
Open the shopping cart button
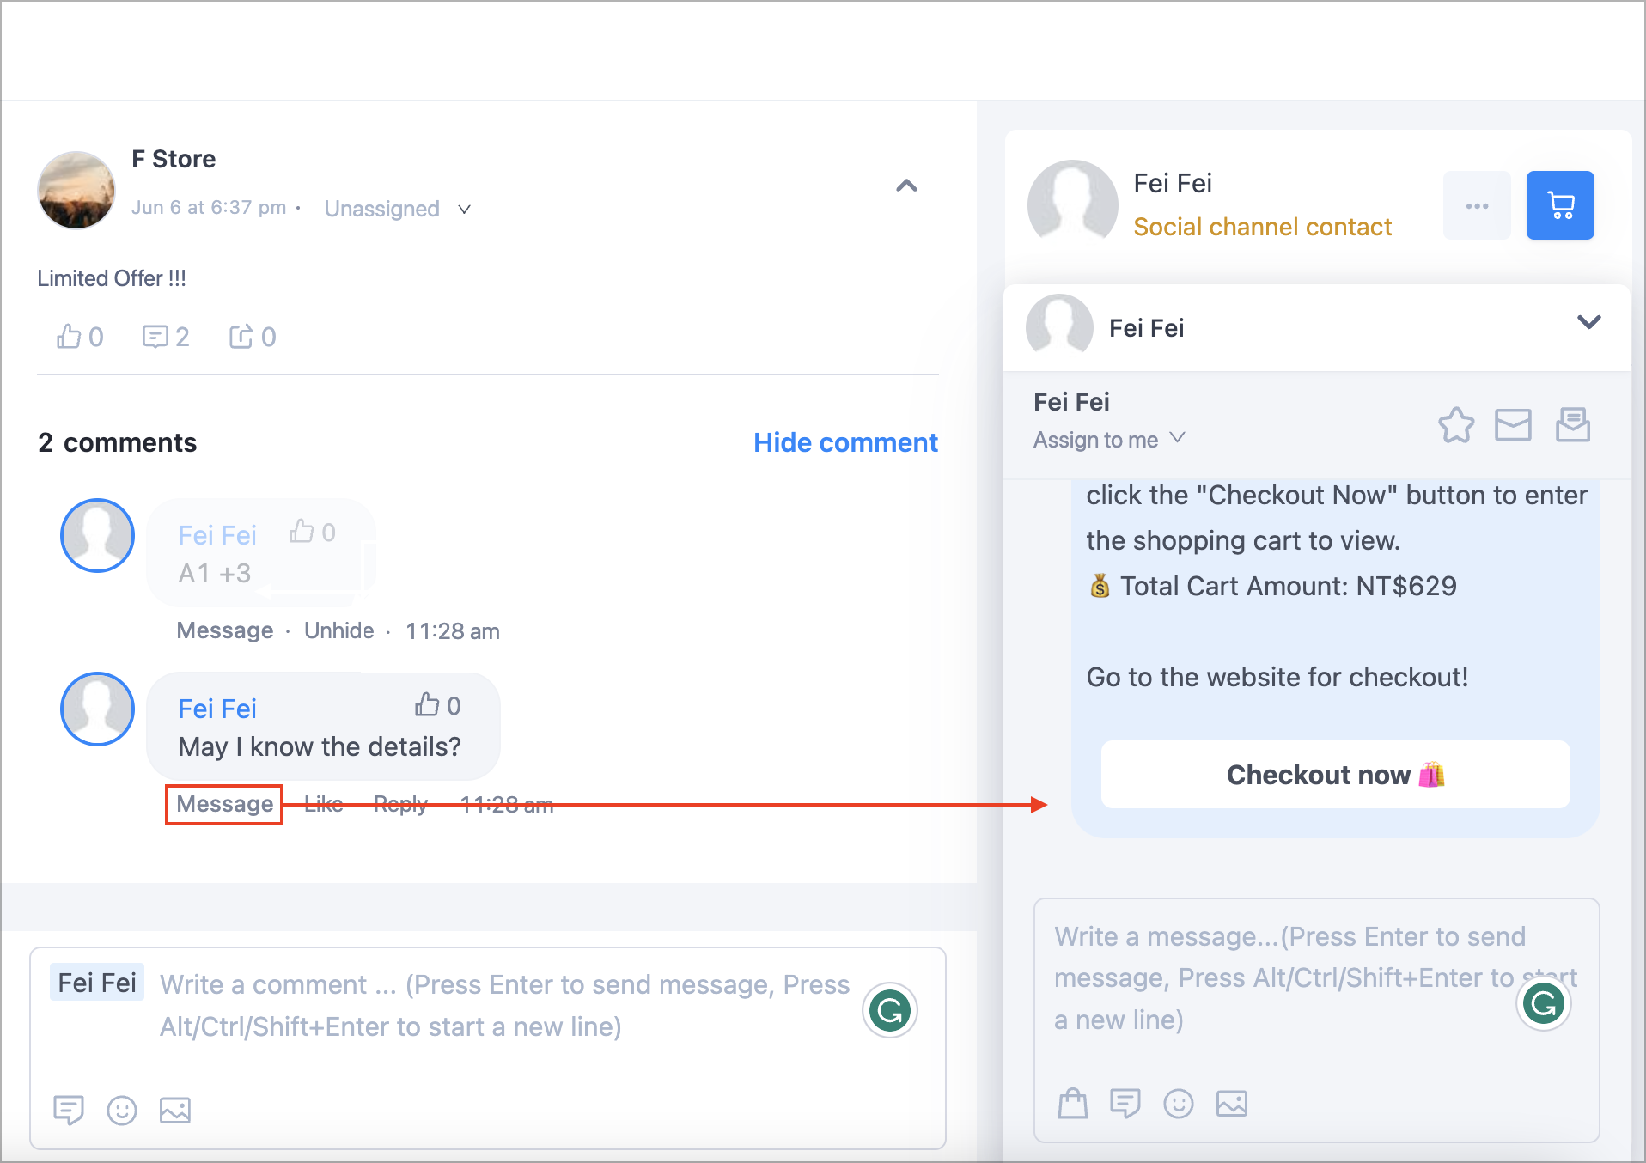1559,205
